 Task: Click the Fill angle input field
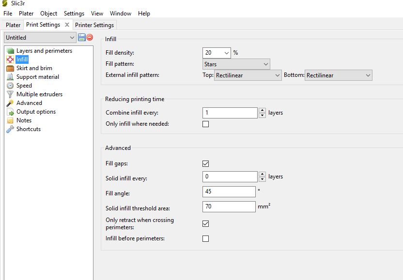click(x=229, y=192)
